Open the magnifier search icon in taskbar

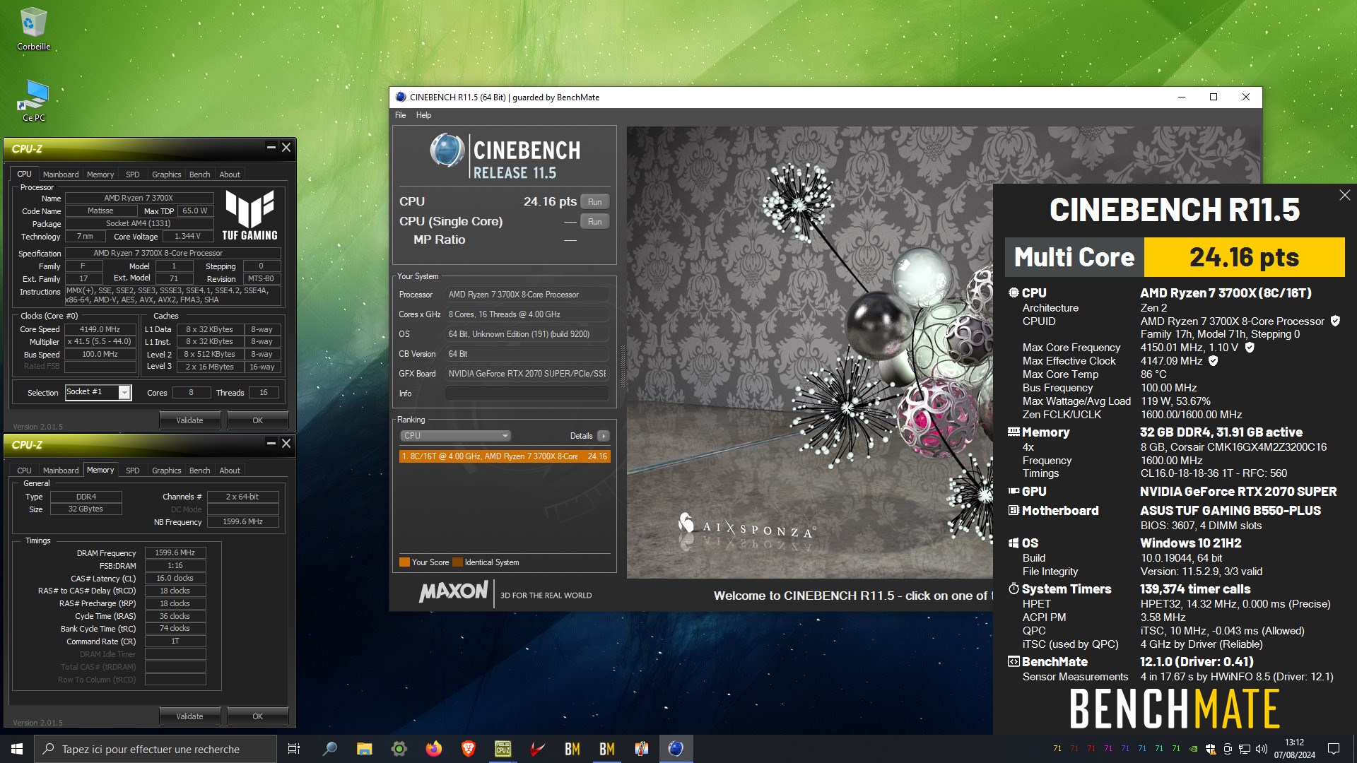[329, 749]
